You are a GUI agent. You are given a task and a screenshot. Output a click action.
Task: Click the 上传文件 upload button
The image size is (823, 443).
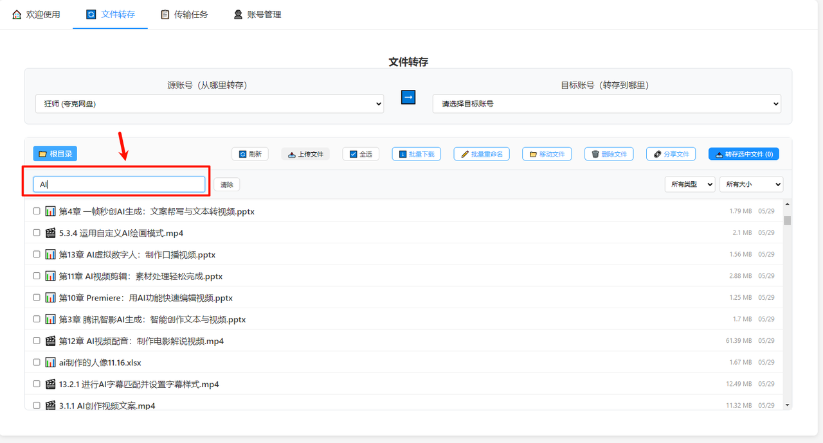(305, 154)
